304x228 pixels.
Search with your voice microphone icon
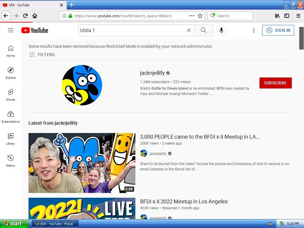[x=221, y=30]
